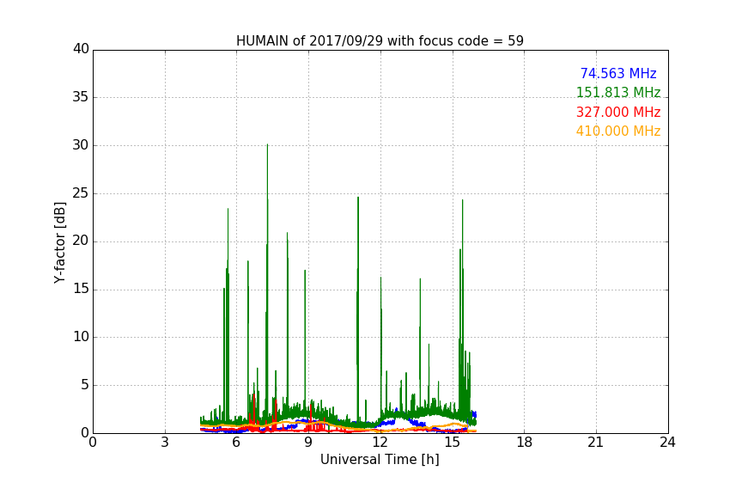Click the 'Universal Time [h]' axis label
Viewport: 742px width, 495px height.
pos(380,460)
